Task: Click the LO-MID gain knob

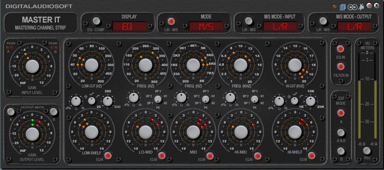Action: click(x=146, y=132)
